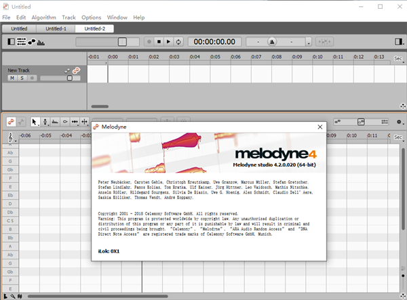The height and width of the screenshot is (300, 407).
Task: Click Melodyne icon in about dialog title
Action: click(96, 127)
